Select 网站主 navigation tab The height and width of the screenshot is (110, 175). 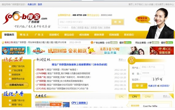24,35
